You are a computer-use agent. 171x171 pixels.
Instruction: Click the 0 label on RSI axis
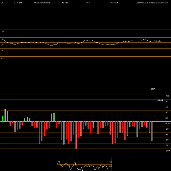click(2, 58)
